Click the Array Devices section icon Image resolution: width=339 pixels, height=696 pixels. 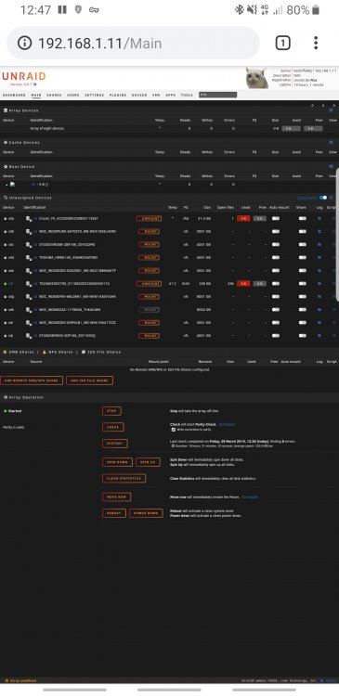click(x=6, y=110)
